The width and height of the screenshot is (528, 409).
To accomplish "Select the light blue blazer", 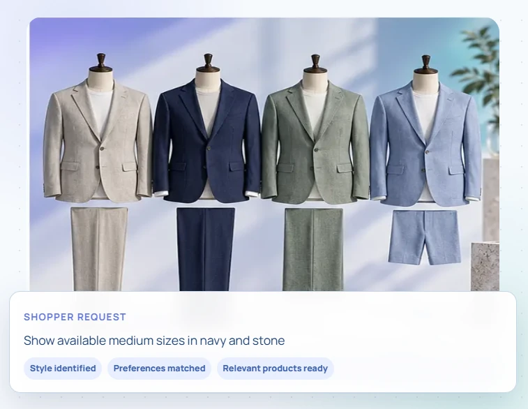I will pos(425,144).
